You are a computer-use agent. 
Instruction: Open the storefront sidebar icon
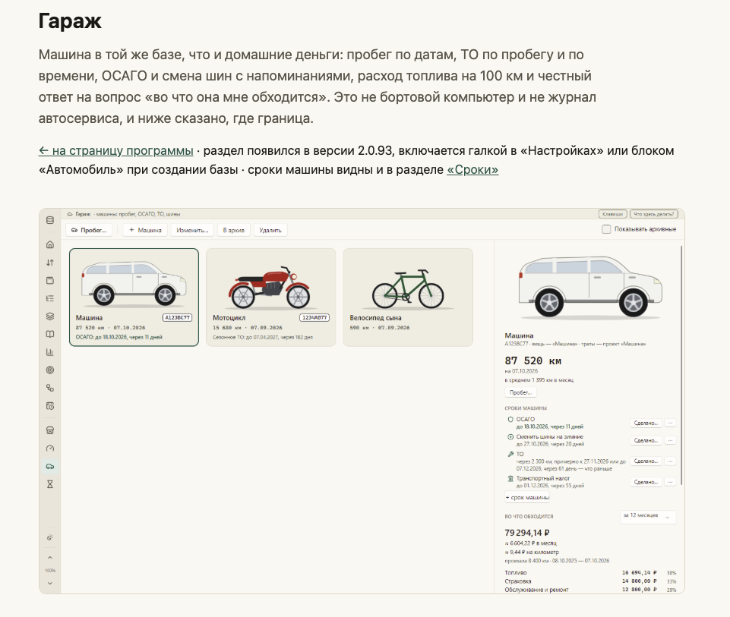50,430
